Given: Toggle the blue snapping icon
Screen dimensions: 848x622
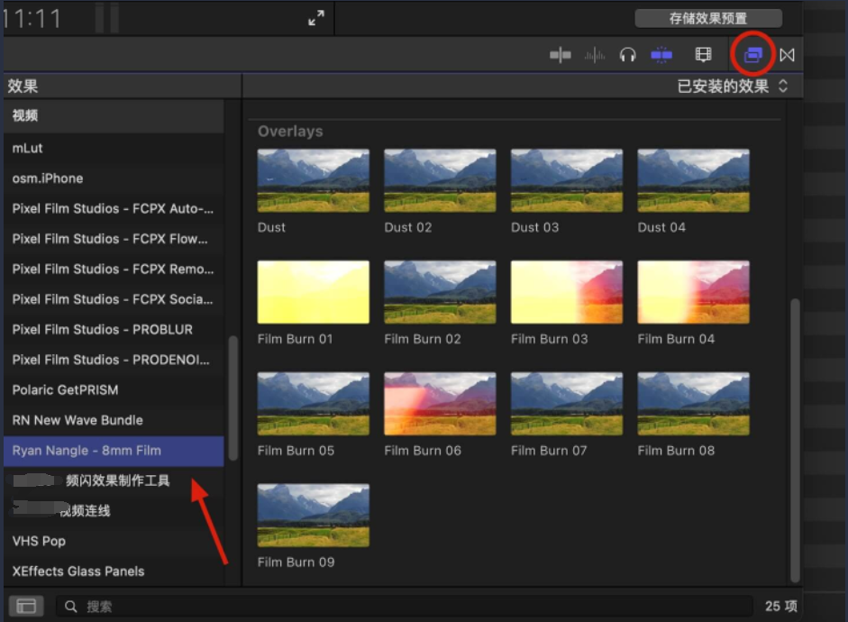Looking at the screenshot, I should click(661, 55).
